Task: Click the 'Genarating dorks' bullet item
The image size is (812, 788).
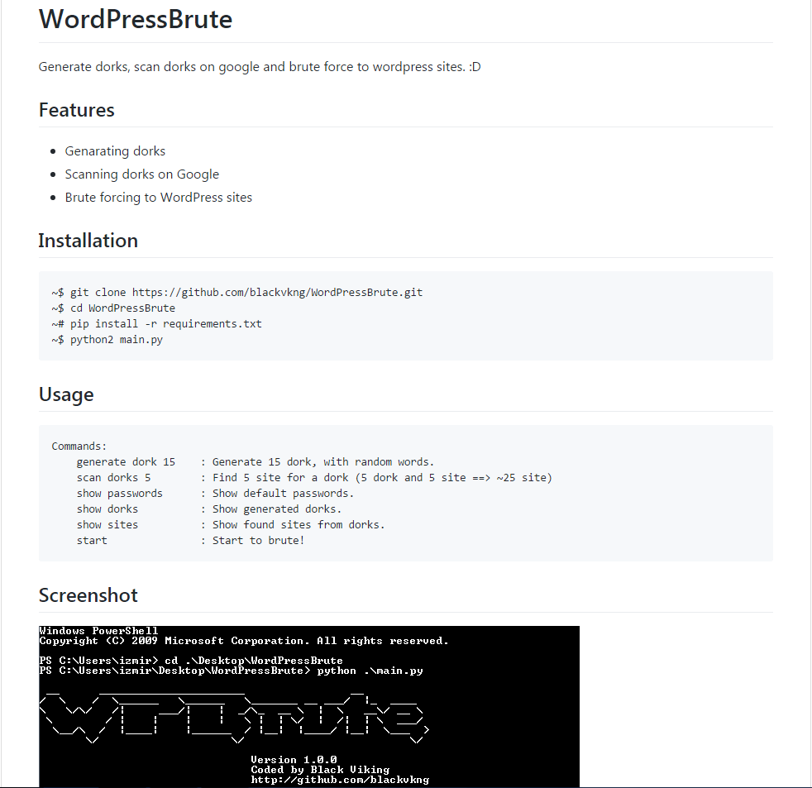Action: click(115, 151)
